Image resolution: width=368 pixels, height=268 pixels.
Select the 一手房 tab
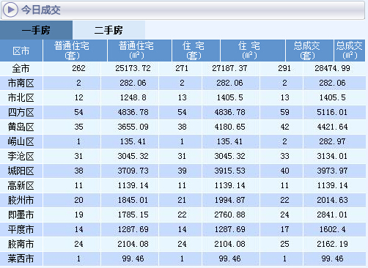(x=36, y=30)
